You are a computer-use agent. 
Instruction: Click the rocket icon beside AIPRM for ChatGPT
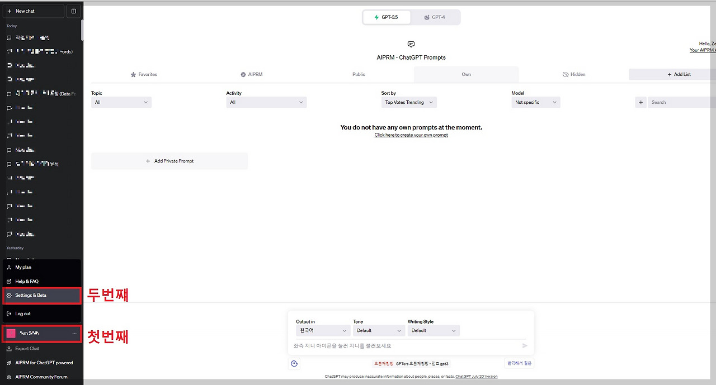pyautogui.click(x=9, y=363)
